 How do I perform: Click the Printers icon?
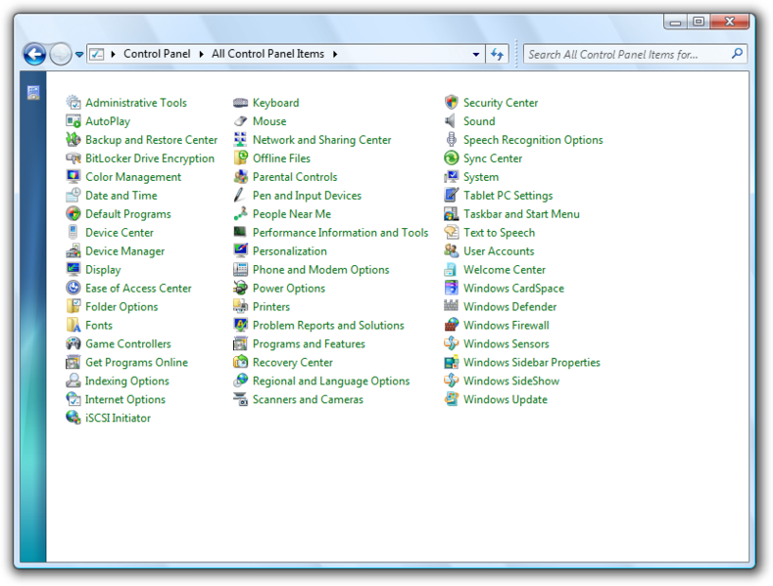pyautogui.click(x=240, y=307)
